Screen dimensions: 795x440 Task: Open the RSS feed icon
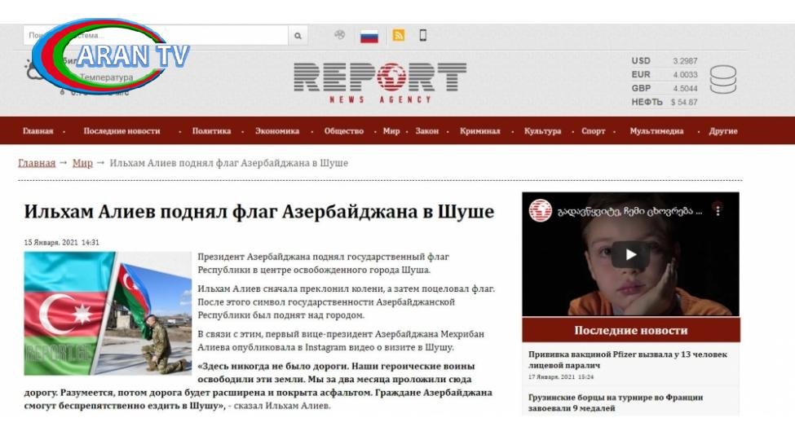click(399, 36)
